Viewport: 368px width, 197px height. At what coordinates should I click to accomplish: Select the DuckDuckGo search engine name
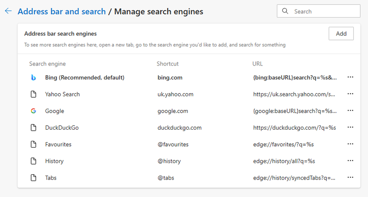click(x=62, y=128)
